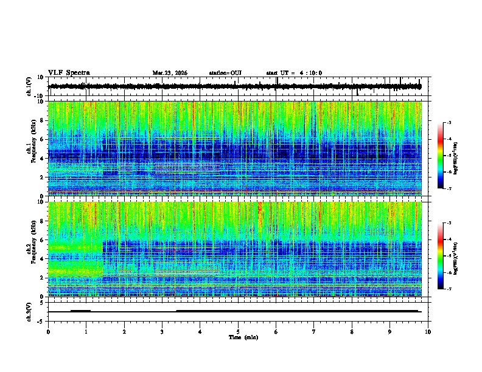This screenshot has height=372, width=482.
Task: Click the ch.1 spectrogram color scale bar
Action: tap(440, 156)
